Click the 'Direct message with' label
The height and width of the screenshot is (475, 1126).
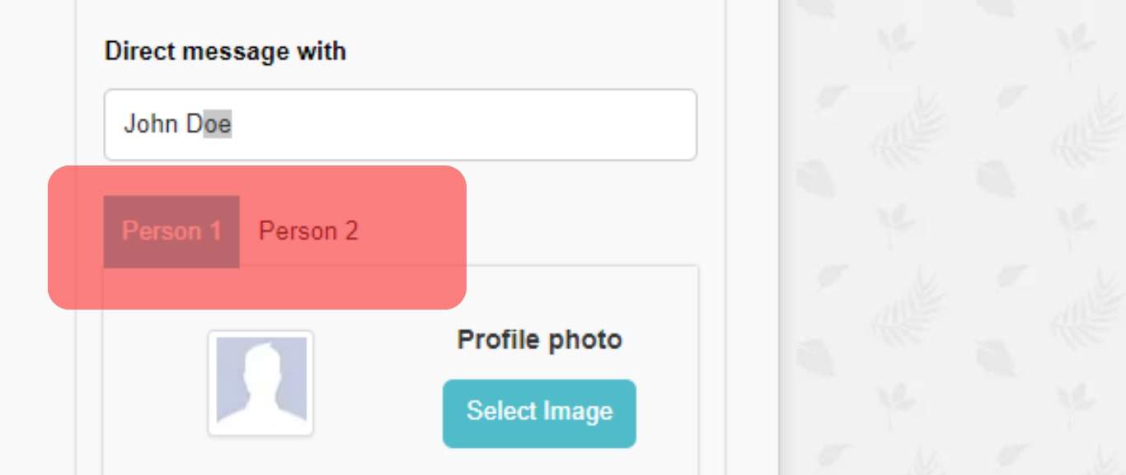coord(225,51)
